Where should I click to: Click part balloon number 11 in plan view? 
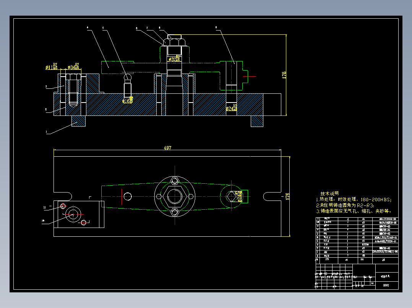pyautogui.click(x=45, y=207)
